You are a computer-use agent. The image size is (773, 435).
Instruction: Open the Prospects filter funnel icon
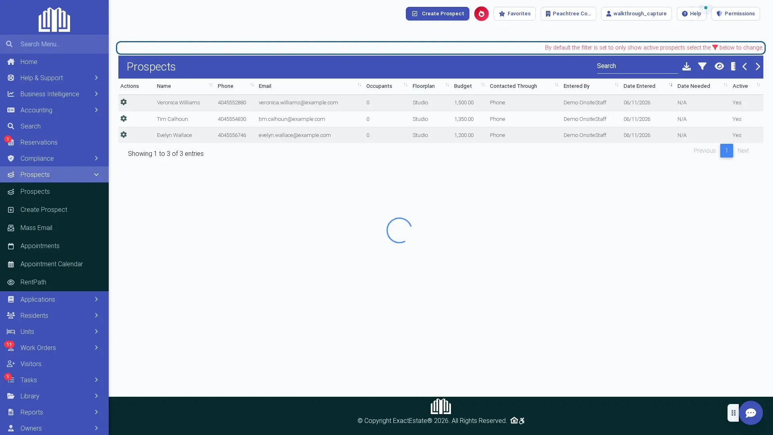(702, 66)
